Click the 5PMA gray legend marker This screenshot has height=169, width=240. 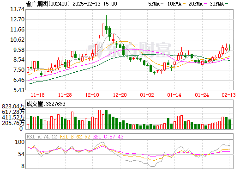(162, 4)
